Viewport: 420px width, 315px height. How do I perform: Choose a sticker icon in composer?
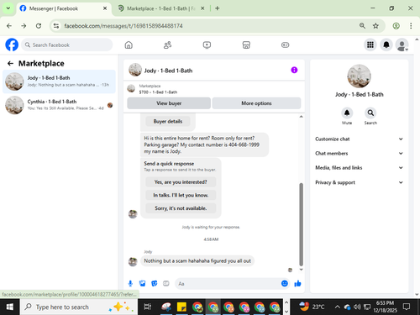(x=155, y=284)
